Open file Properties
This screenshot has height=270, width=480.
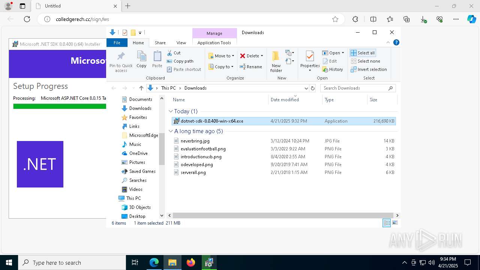pyautogui.click(x=310, y=62)
